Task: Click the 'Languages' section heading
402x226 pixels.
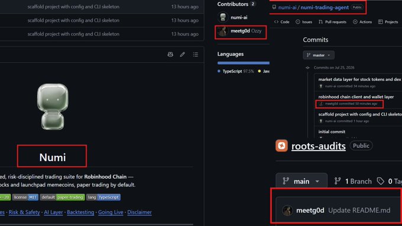Action: (231, 54)
